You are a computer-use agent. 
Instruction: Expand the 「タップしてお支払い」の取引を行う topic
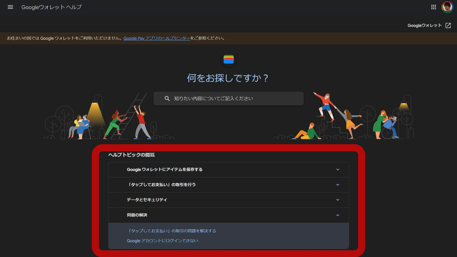point(228,185)
